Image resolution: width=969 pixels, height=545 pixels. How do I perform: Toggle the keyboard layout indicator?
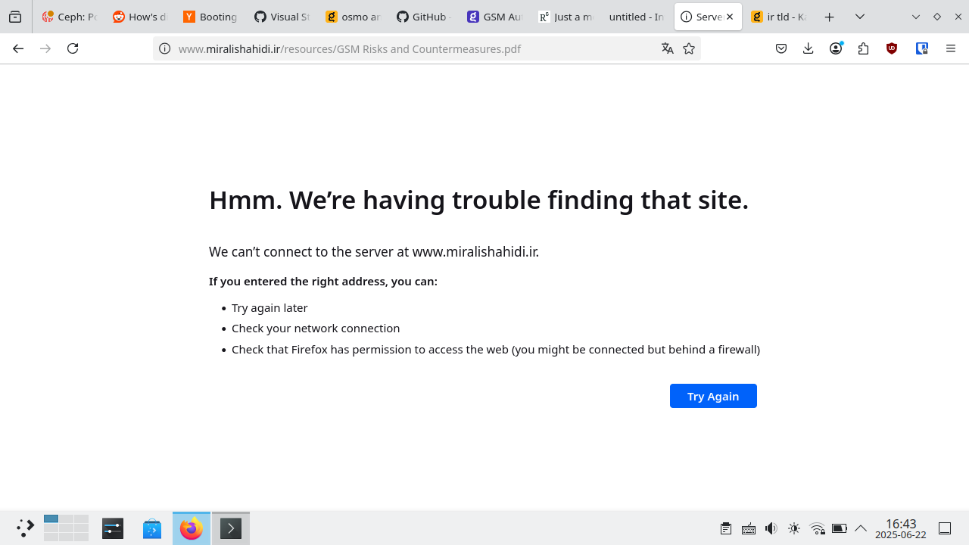pyautogui.click(x=749, y=528)
